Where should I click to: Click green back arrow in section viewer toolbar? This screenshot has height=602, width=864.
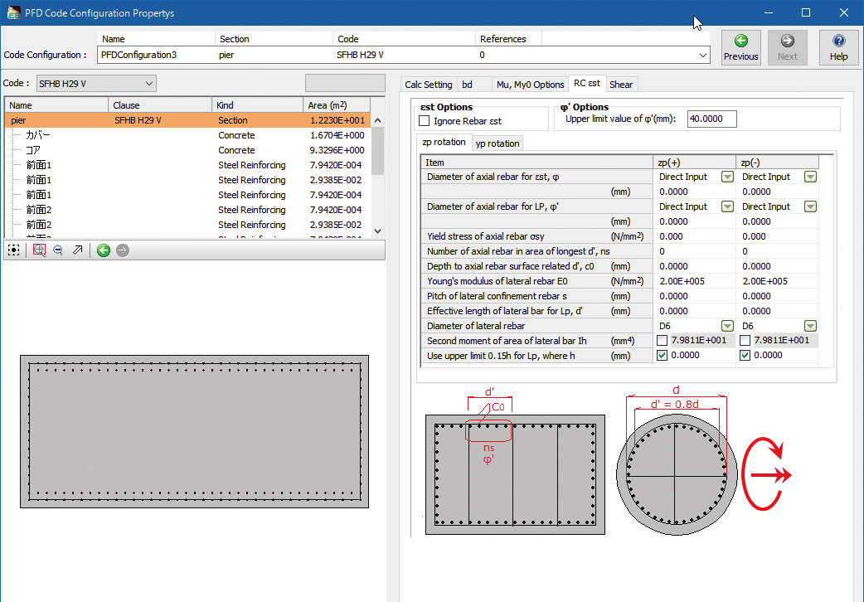[103, 250]
